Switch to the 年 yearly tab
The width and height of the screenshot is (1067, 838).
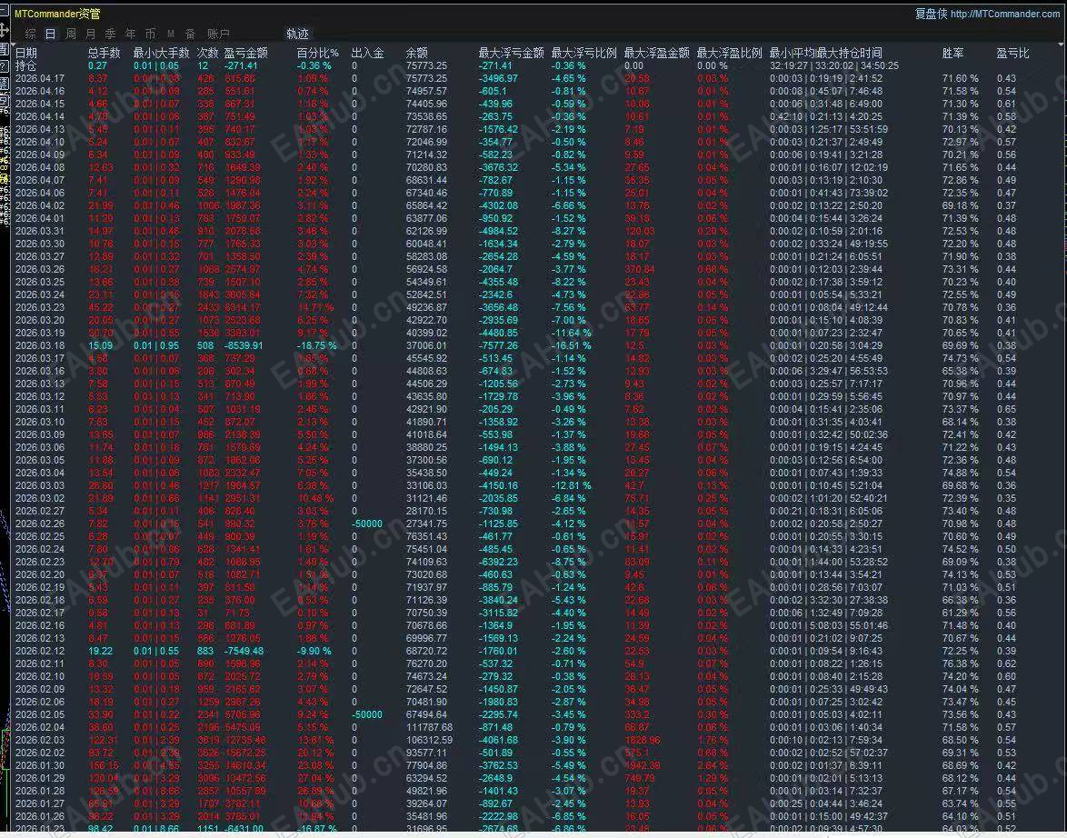[x=130, y=34]
